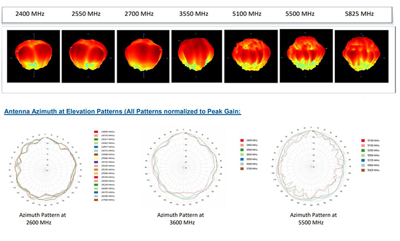
Task: Select the 5825 MHz column header
Action: (358, 13)
